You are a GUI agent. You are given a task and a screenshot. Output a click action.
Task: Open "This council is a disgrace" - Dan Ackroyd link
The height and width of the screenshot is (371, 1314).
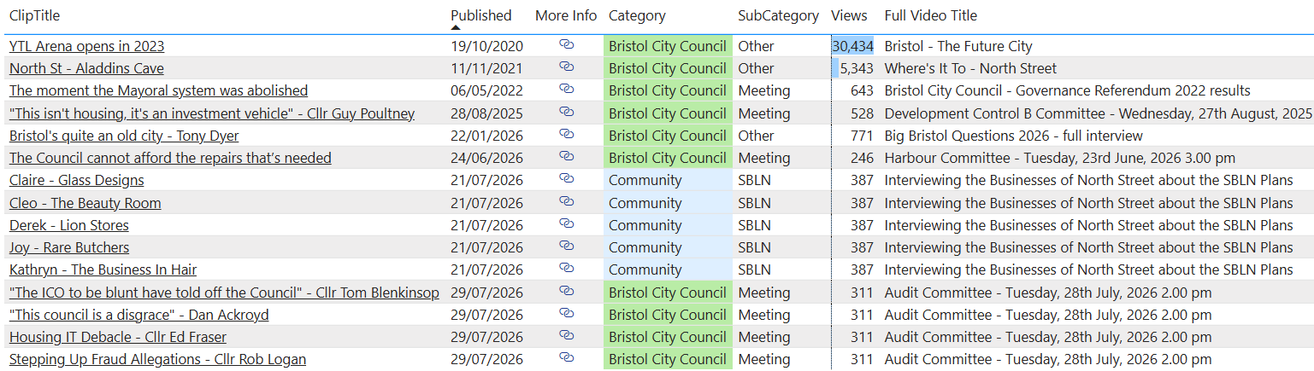click(138, 315)
